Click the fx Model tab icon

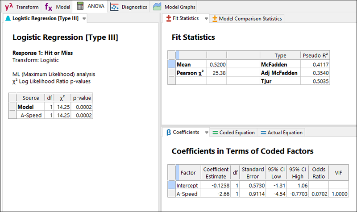click(x=49, y=7)
